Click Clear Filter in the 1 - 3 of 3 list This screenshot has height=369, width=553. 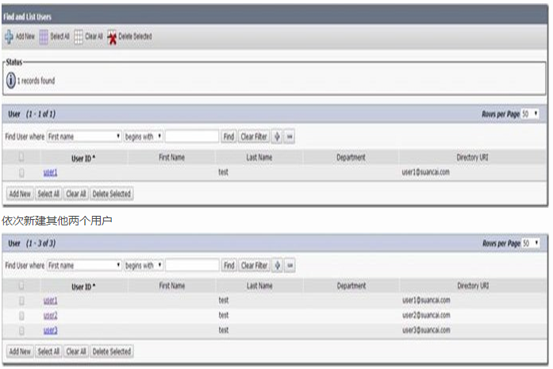pyautogui.click(x=254, y=265)
